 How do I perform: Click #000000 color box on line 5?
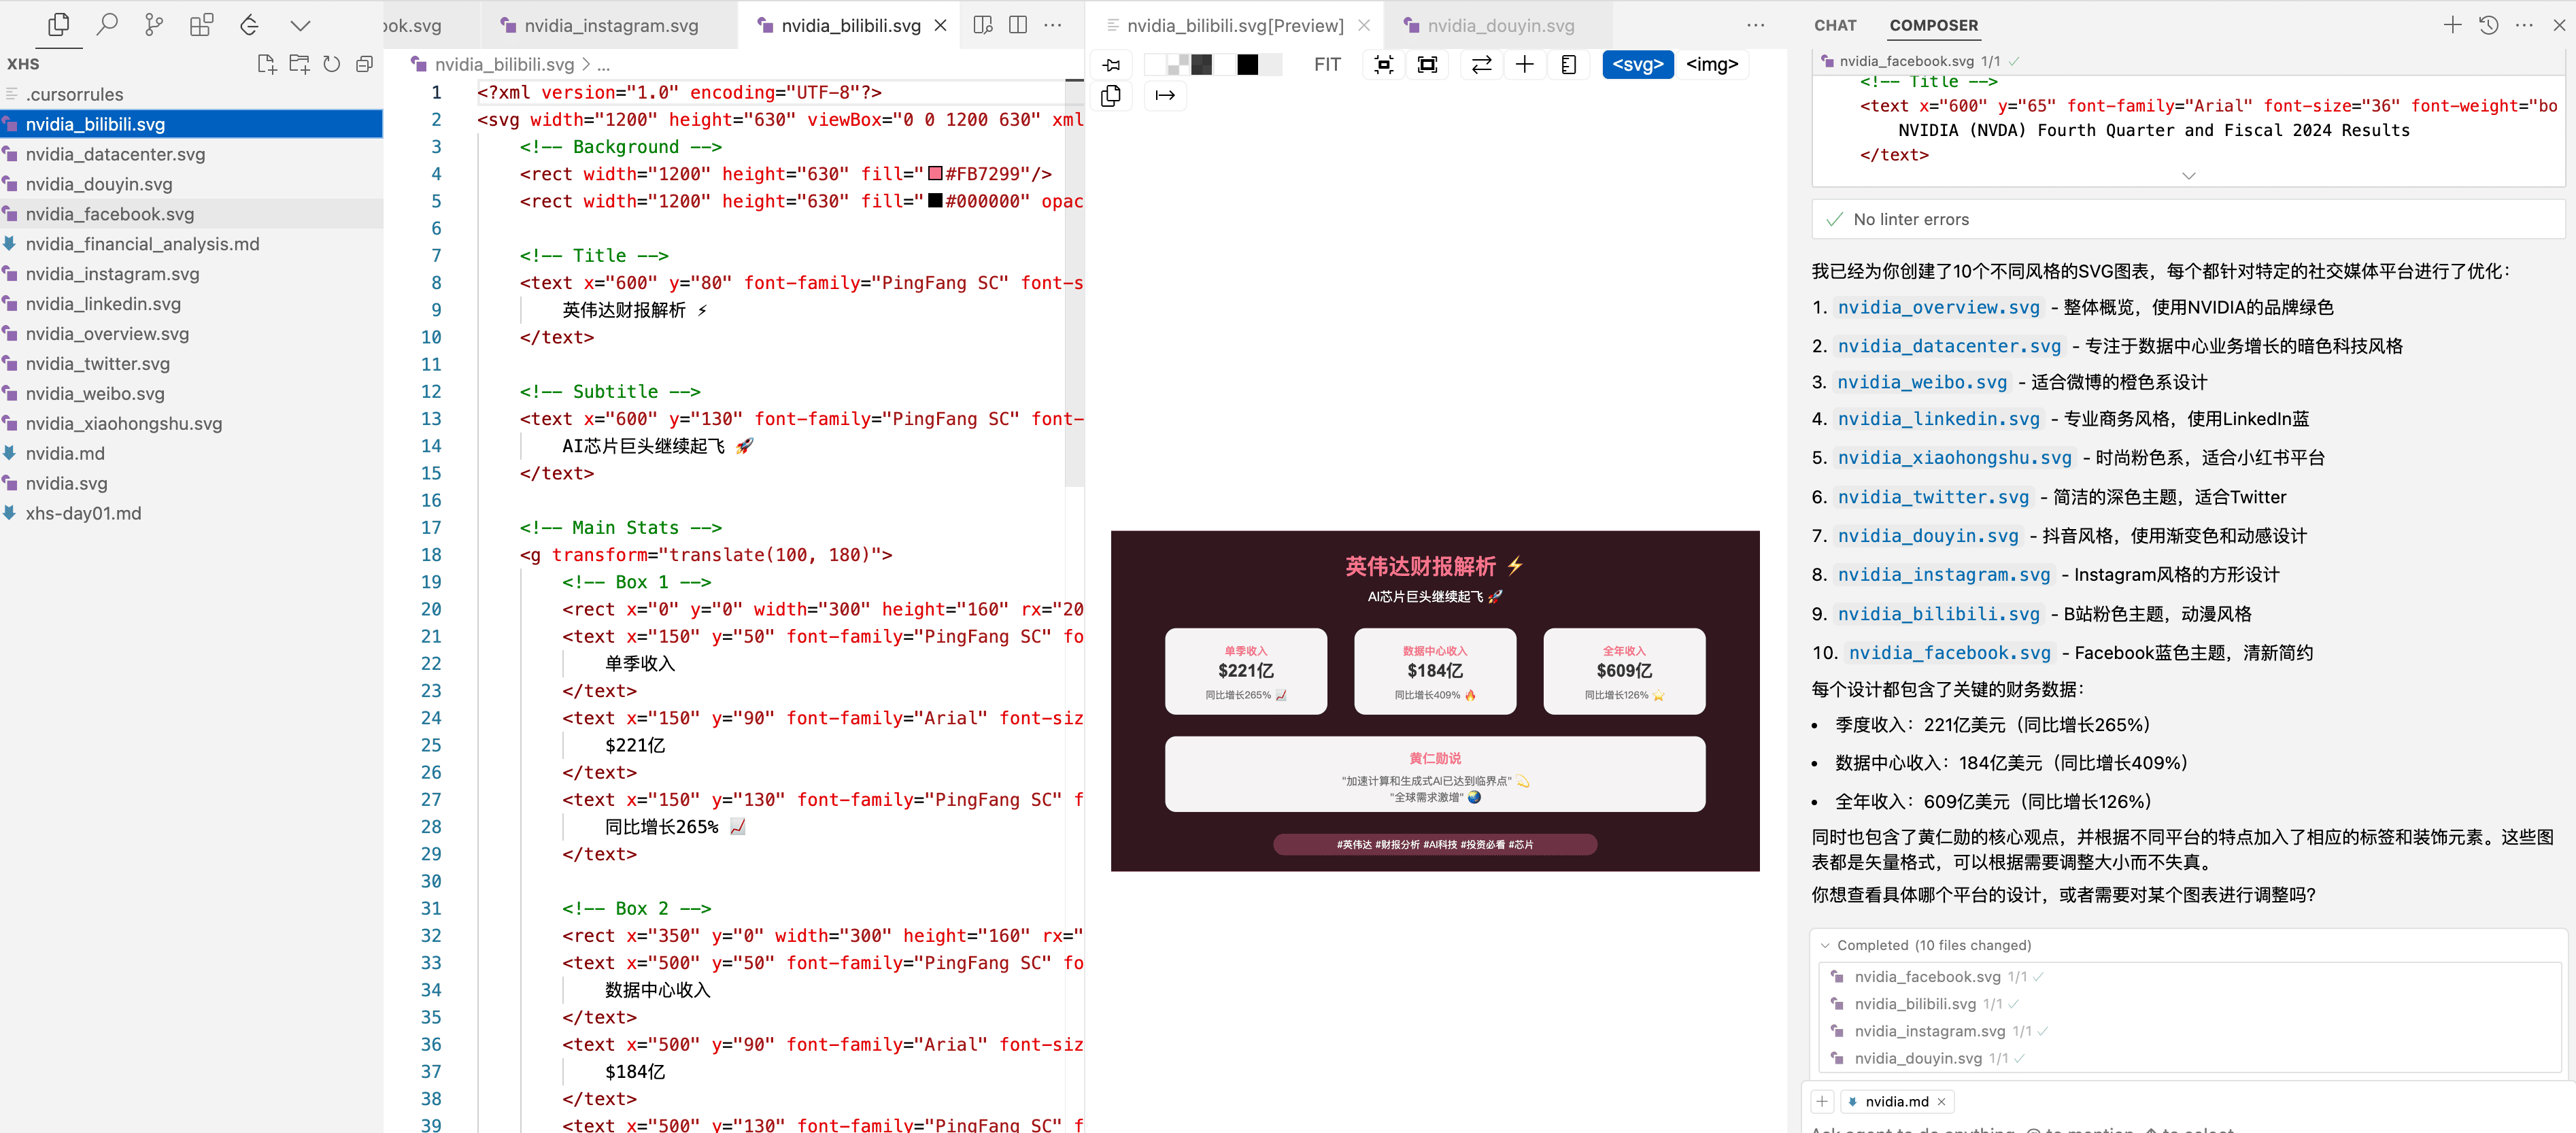click(936, 201)
